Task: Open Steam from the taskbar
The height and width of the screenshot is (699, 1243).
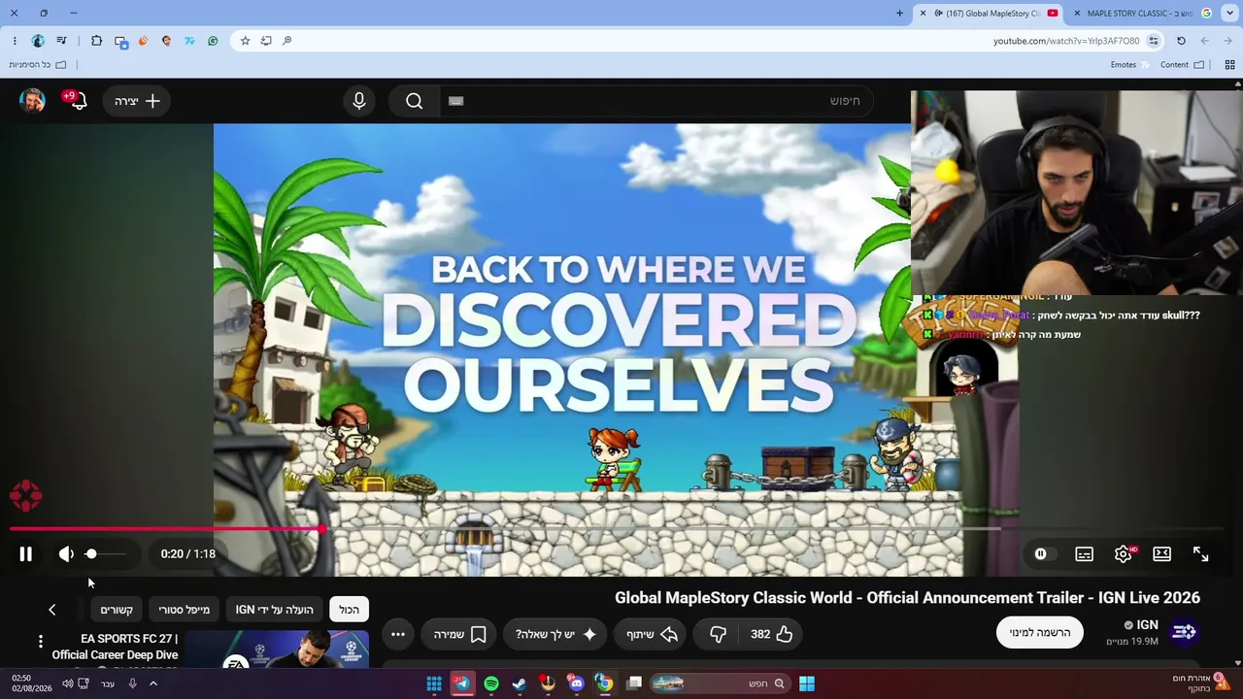Action: [x=520, y=683]
